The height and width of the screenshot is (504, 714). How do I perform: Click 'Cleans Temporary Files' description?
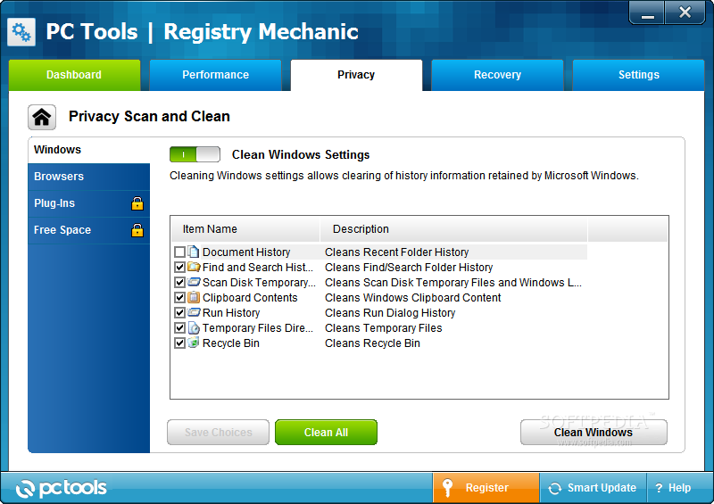384,327
